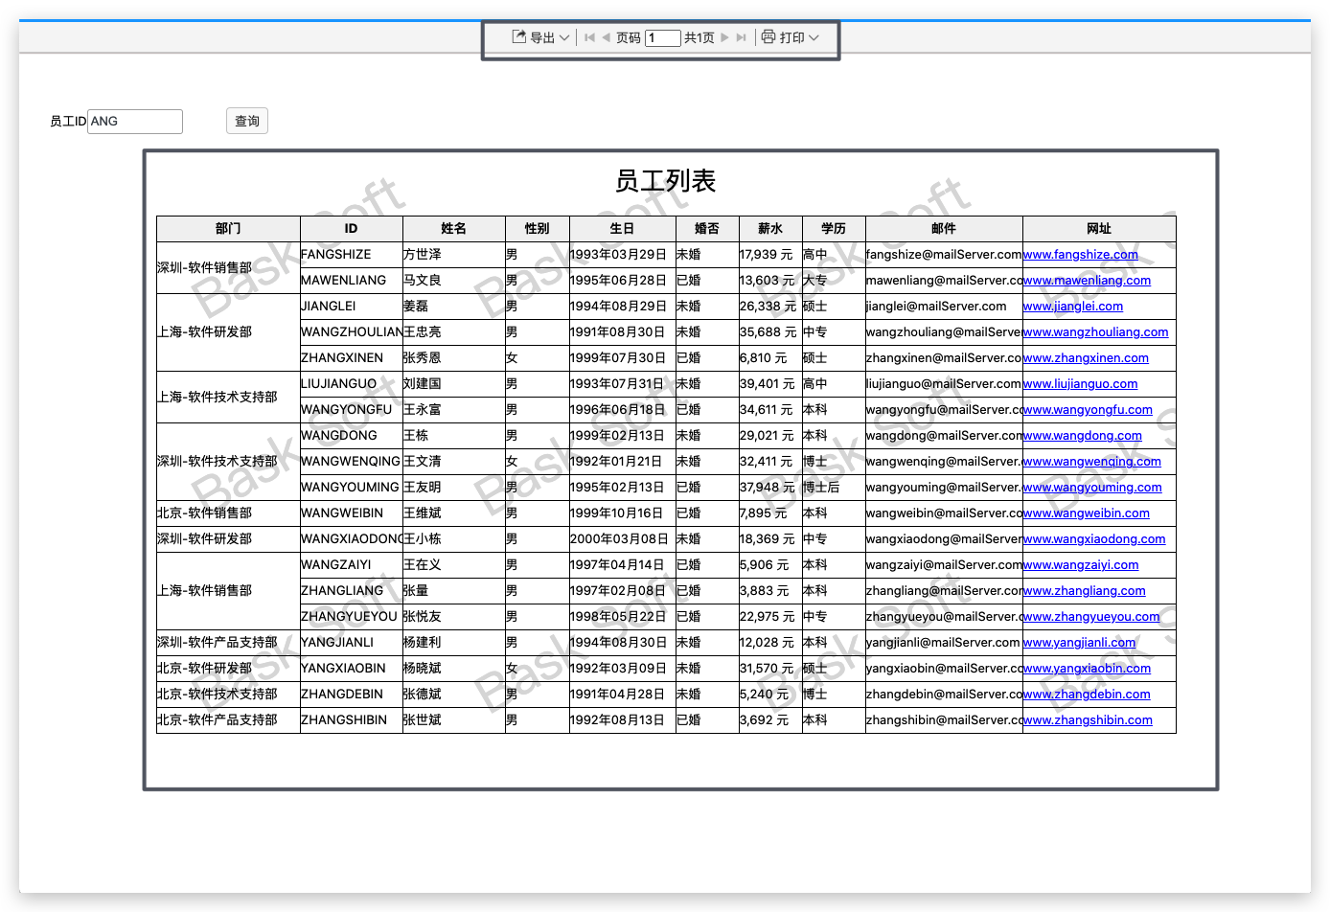Click the salary cell 17,939 元
The width and height of the screenshot is (1330, 912).
[x=770, y=255]
